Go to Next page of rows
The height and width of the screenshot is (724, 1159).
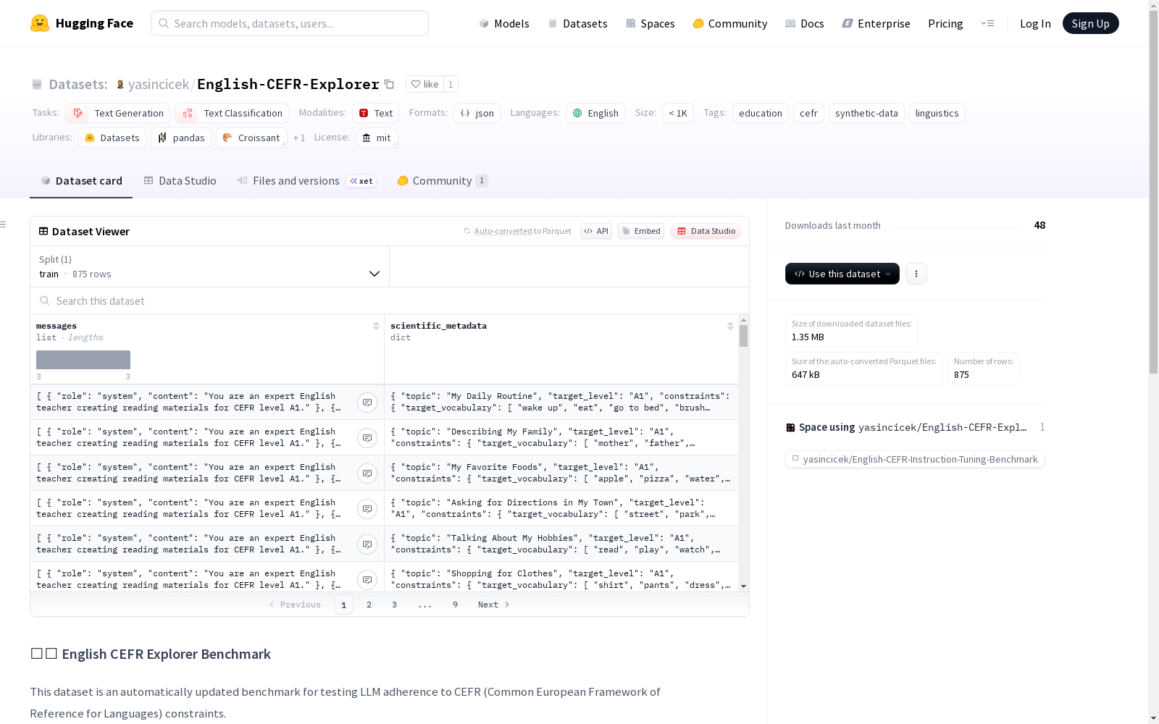point(494,605)
